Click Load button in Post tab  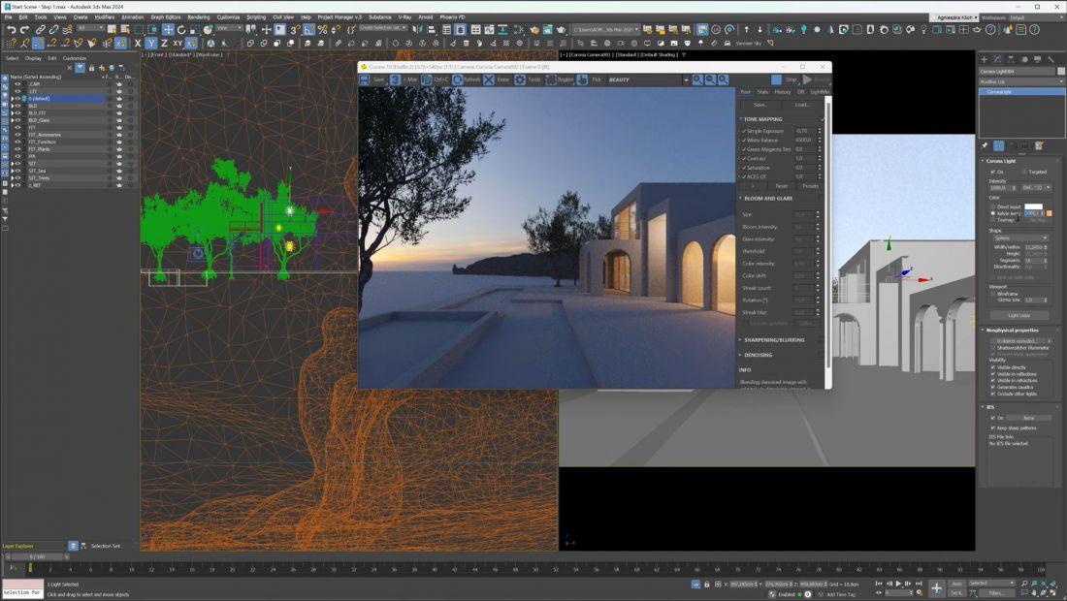coord(801,105)
